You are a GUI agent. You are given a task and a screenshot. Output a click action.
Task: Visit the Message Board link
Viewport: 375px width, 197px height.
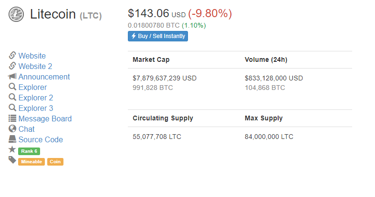pyautogui.click(x=45, y=119)
